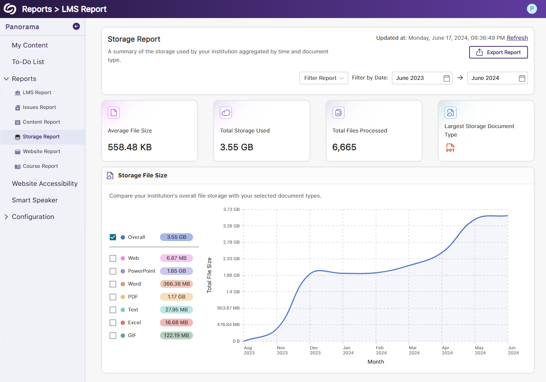The width and height of the screenshot is (546, 382).
Task: Click the Total Files Processed icon
Action: click(x=338, y=113)
